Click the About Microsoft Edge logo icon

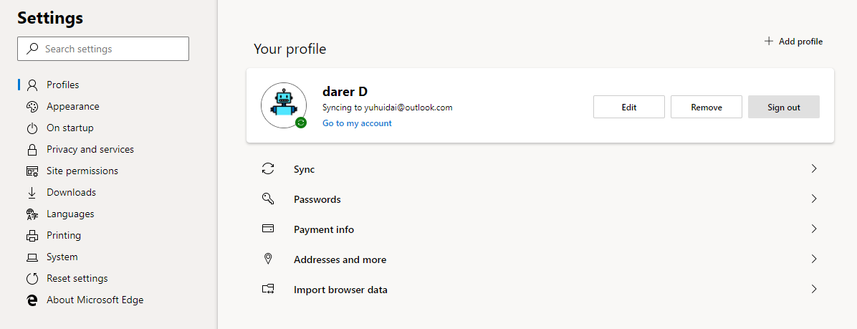(x=32, y=300)
